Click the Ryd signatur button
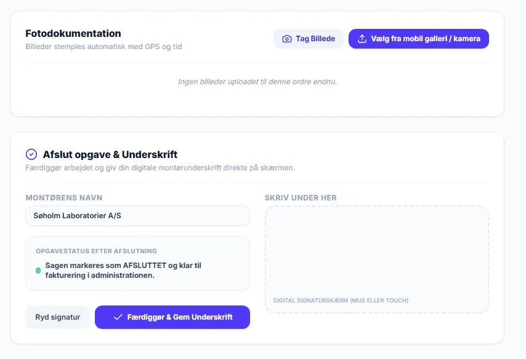The width and height of the screenshot is (526, 359). coord(58,317)
